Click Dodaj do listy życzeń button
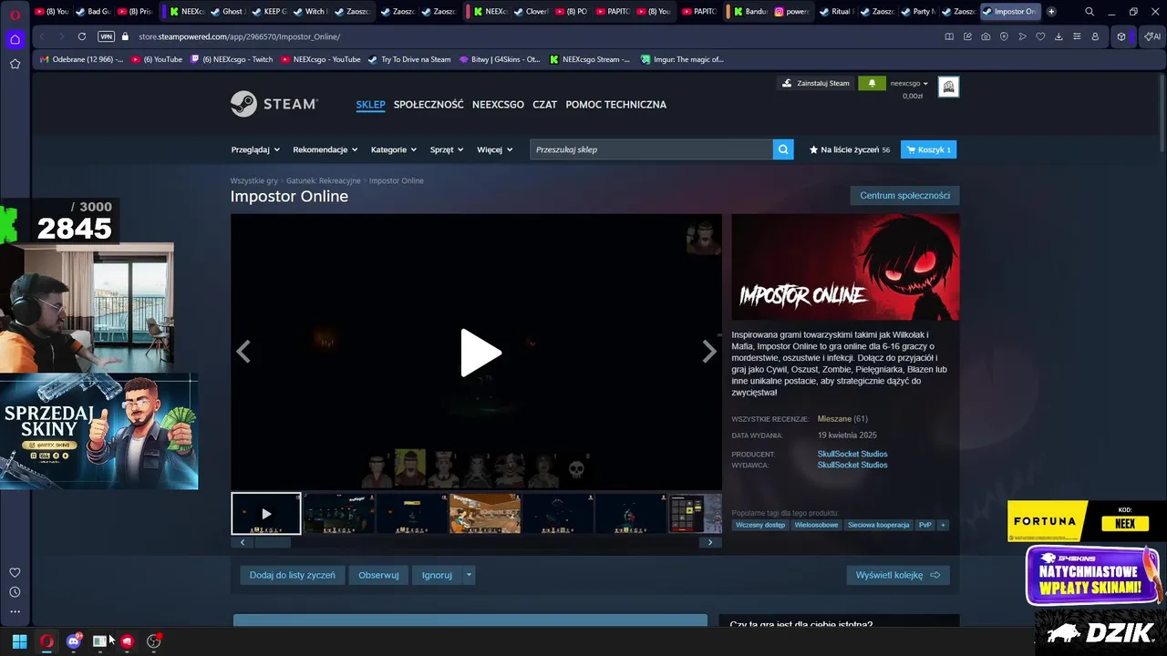The width and height of the screenshot is (1167, 656). coord(292,575)
